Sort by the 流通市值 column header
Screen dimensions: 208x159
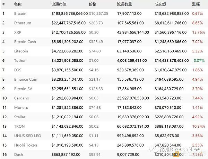tap(59, 4)
